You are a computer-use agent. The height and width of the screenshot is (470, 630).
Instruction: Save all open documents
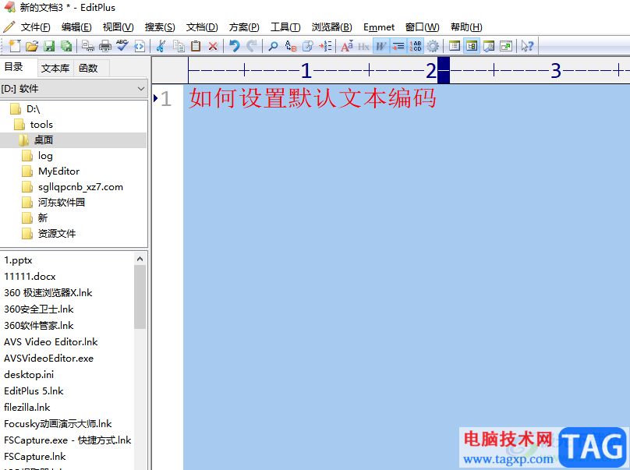66,46
